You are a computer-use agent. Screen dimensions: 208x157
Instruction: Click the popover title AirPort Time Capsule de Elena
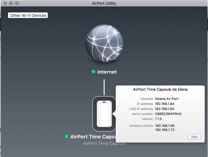(x=160, y=90)
